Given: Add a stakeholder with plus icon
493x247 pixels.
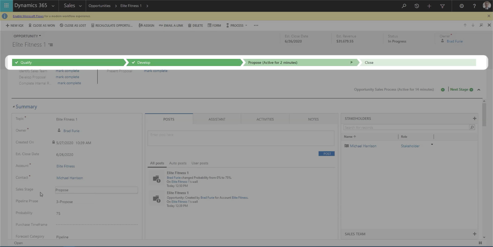Looking at the screenshot, I should (x=475, y=118).
